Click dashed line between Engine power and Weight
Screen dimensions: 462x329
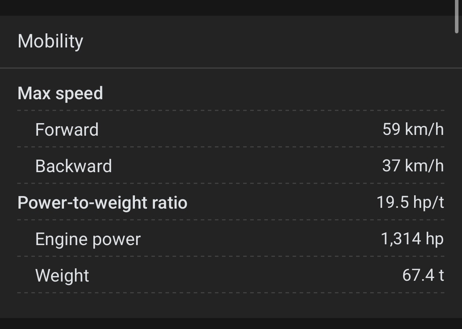point(231,256)
